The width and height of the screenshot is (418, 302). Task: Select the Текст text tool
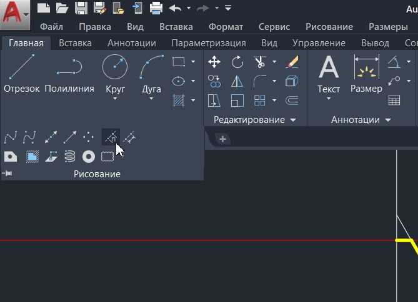coord(329,73)
